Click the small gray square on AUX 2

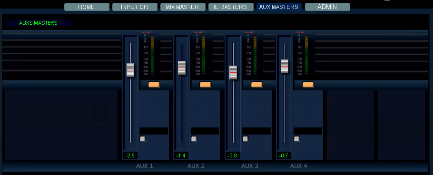click(194, 139)
